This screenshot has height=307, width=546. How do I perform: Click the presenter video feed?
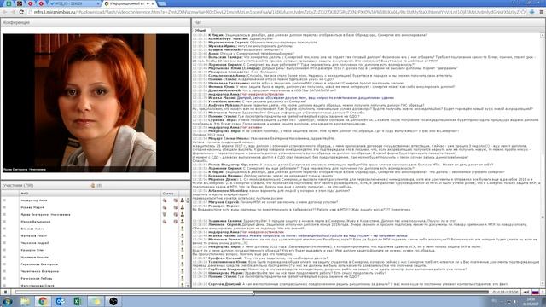[96, 103]
